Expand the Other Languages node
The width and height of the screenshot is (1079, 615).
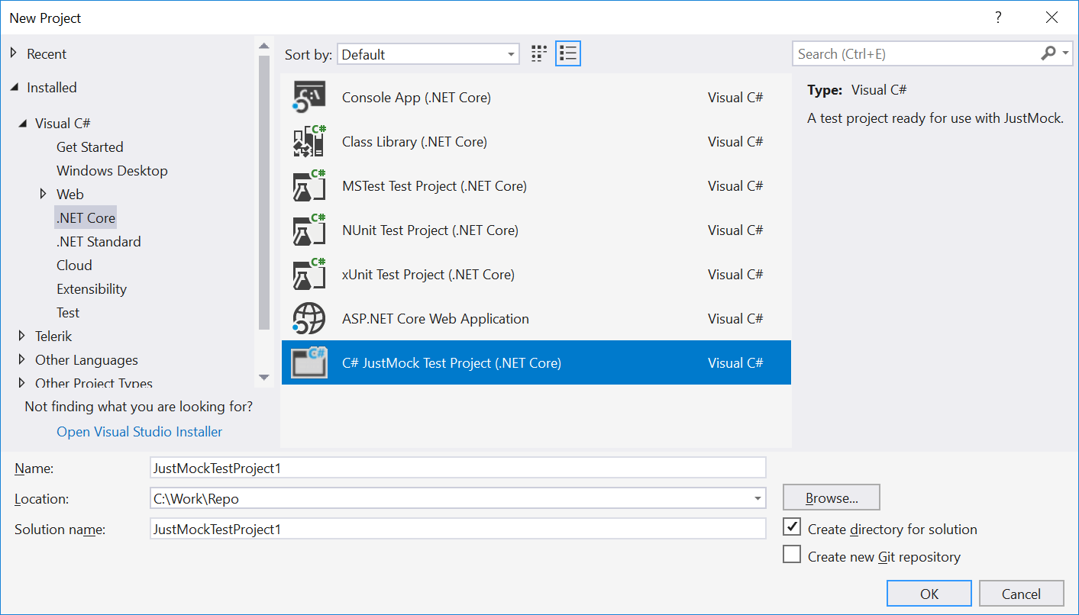[x=22, y=359]
